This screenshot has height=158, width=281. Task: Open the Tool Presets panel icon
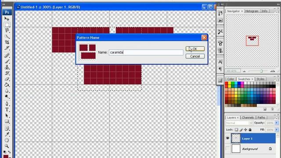pos(220,32)
